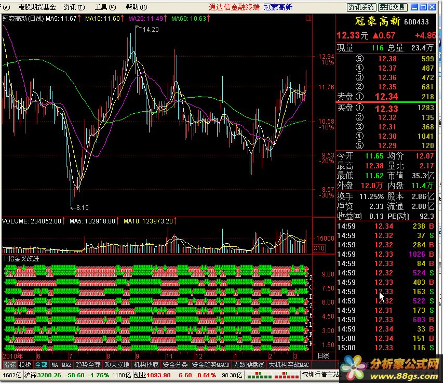444x384 pixels.
Task: Switch to the 无敌操盘线 indicator tab
Action: pyautogui.click(x=249, y=365)
